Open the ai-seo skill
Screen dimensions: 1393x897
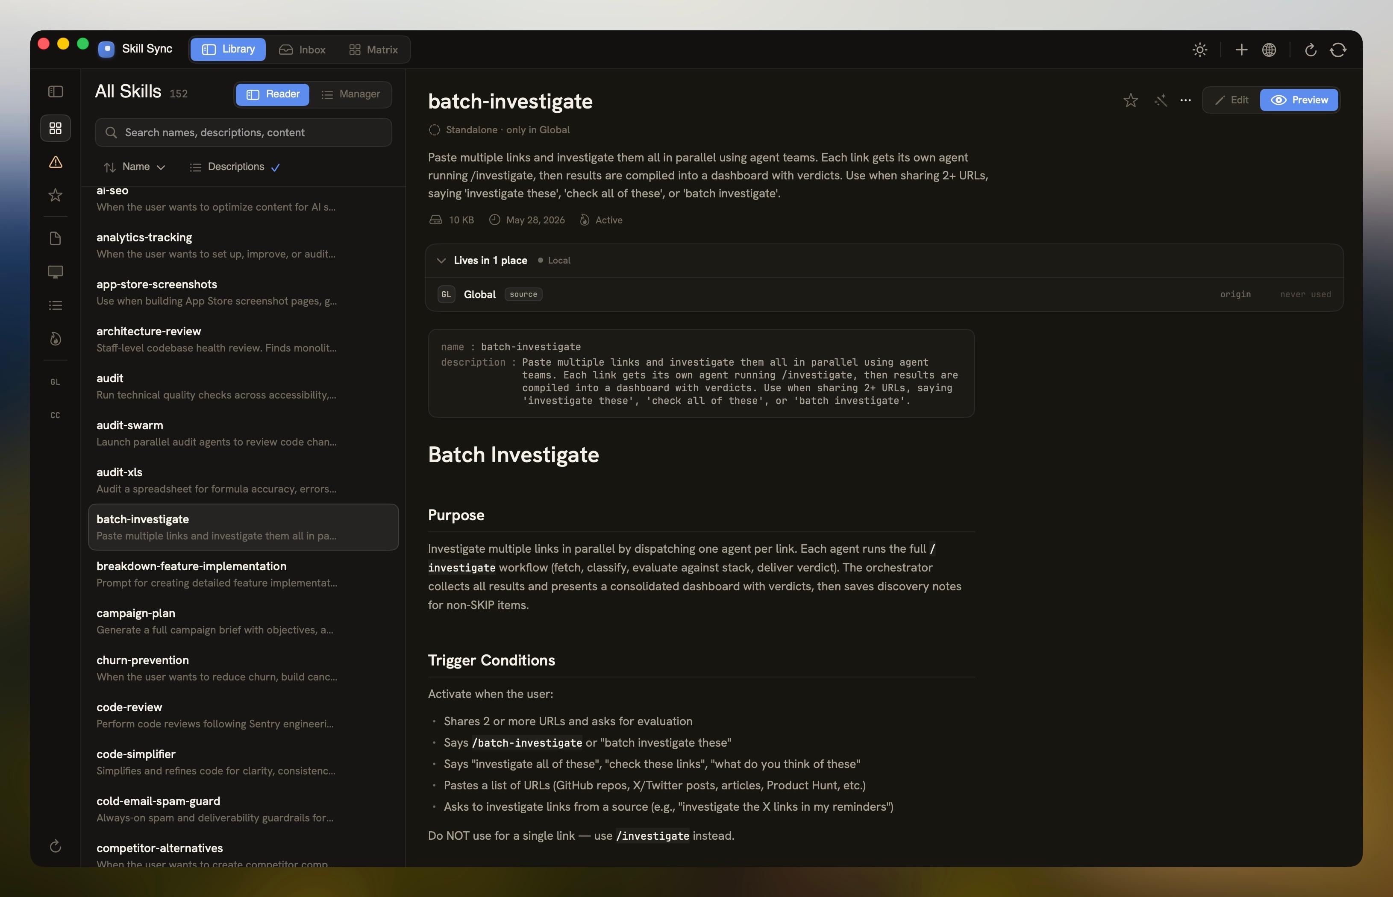click(x=244, y=199)
